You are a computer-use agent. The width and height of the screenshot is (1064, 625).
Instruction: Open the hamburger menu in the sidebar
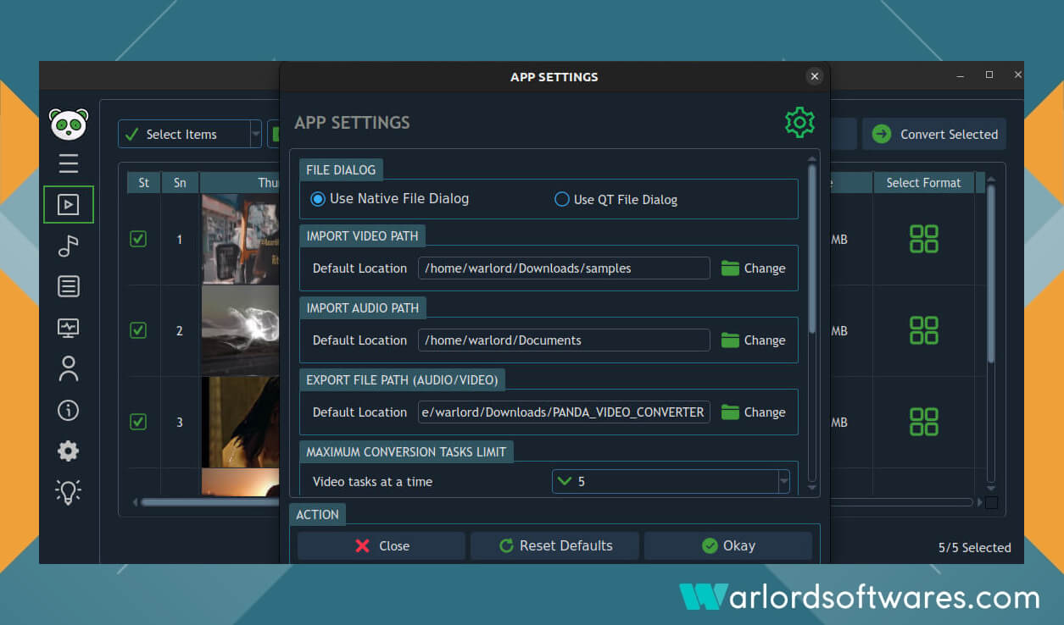pyautogui.click(x=69, y=163)
